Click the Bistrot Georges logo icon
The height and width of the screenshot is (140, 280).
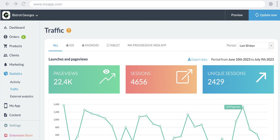(x=6, y=15)
